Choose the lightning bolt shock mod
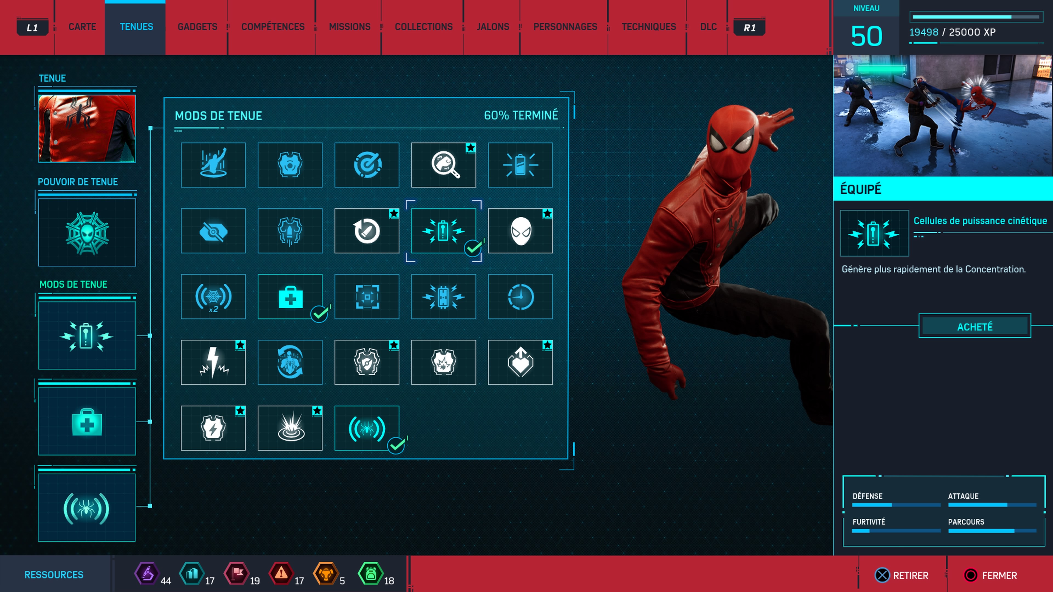 coord(213,362)
